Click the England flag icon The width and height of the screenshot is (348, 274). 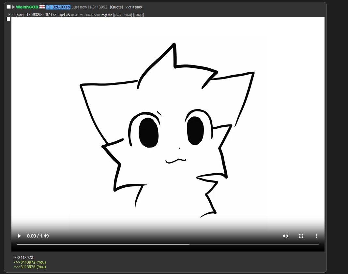coord(42,7)
